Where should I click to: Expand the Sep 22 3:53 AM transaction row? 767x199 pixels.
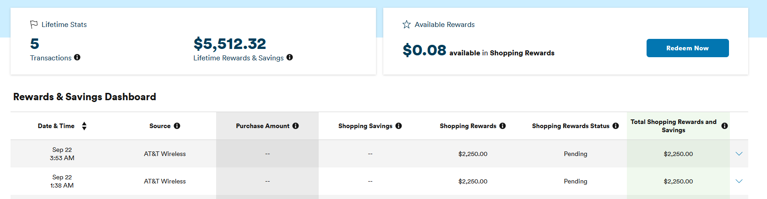[739, 154]
